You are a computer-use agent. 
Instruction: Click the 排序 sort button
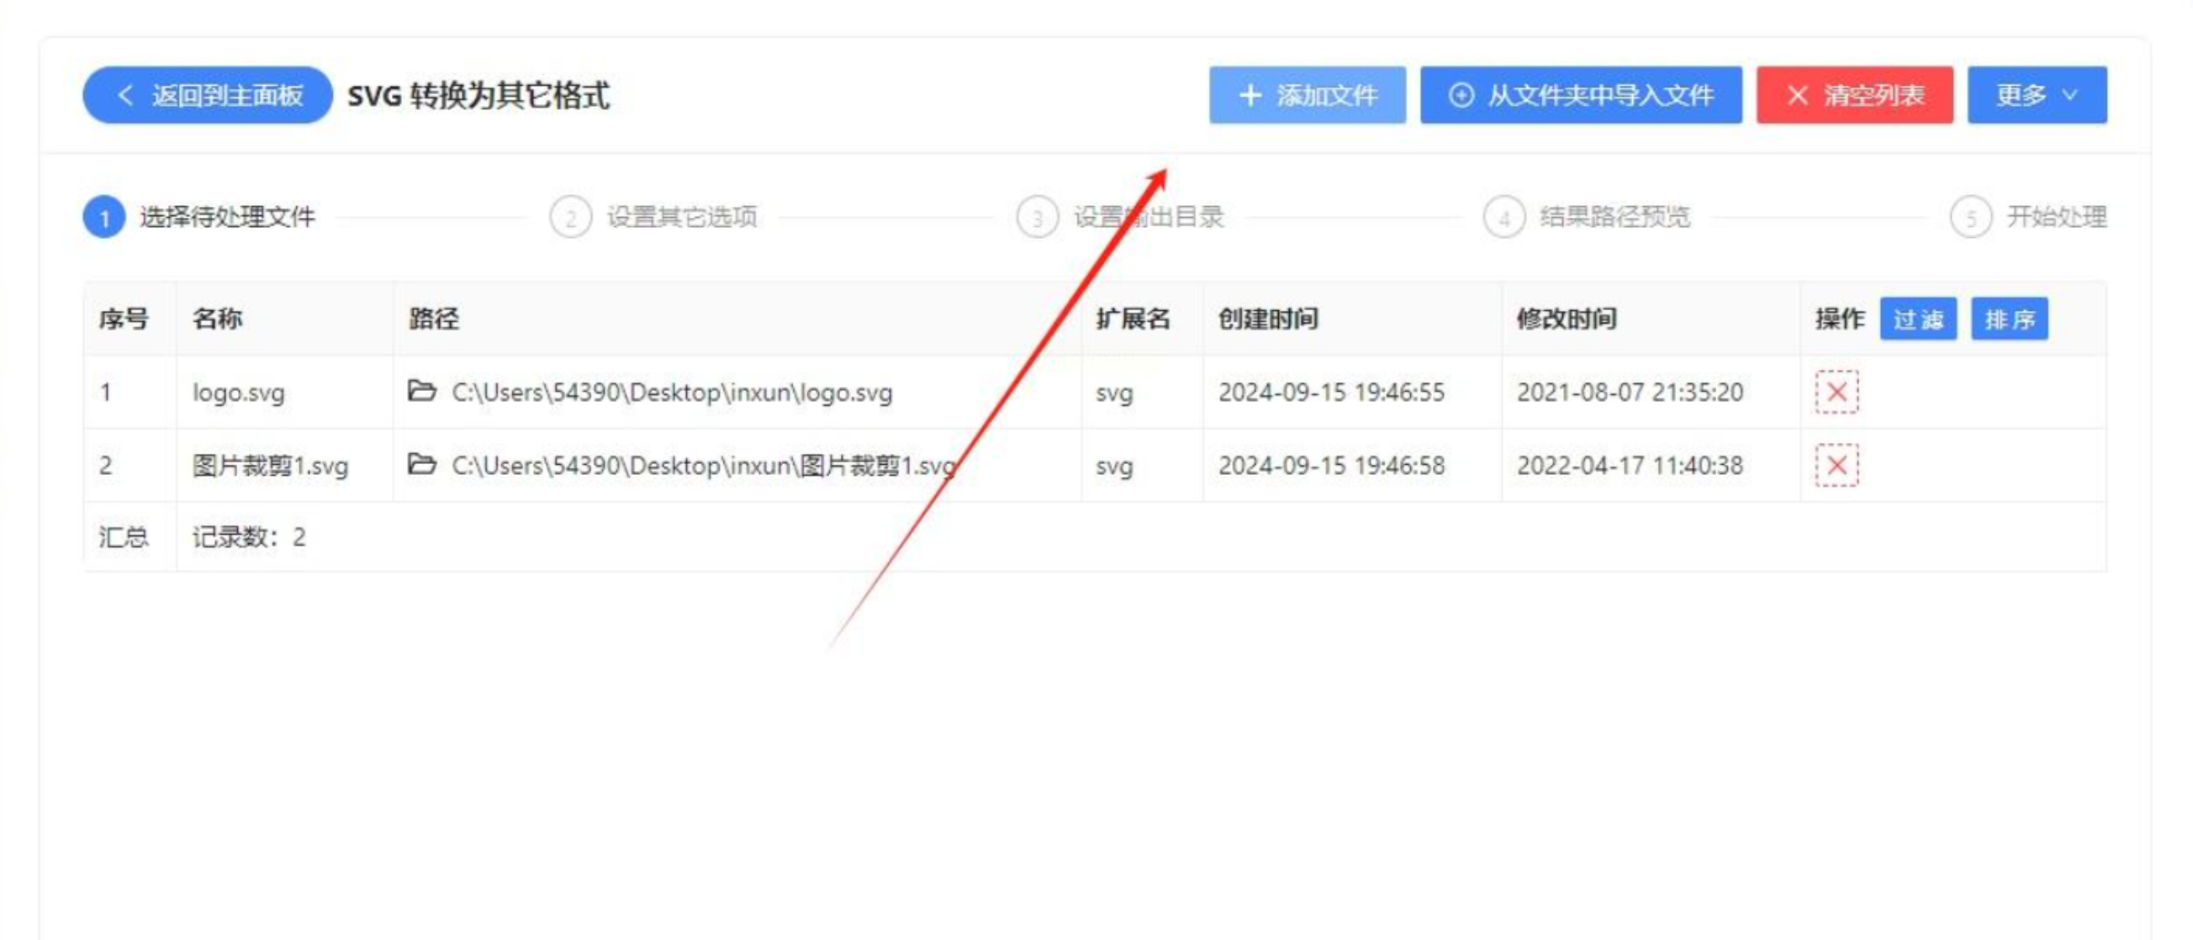(x=2009, y=319)
